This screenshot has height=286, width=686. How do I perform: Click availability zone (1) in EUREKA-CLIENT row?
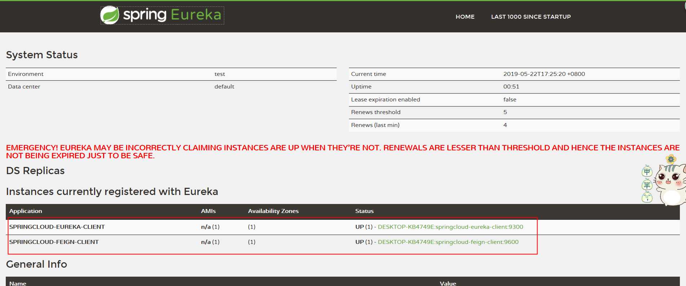(252, 227)
